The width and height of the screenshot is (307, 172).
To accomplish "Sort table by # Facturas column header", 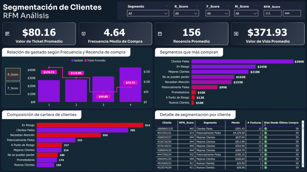I will pos(254,123).
